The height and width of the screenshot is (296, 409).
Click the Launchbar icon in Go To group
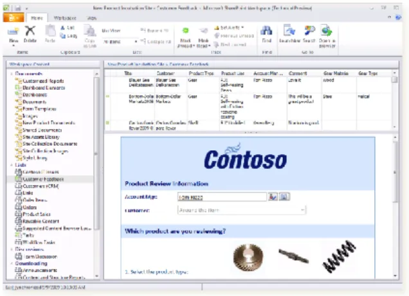pyautogui.click(x=289, y=31)
